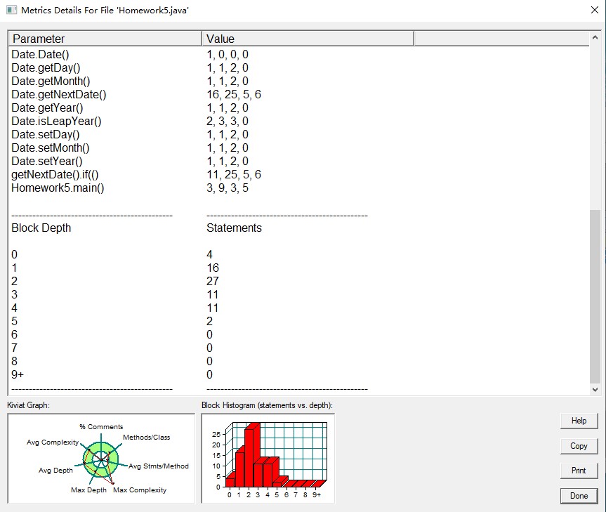Click the 'Block Histogram (statements vs. depth):' label

click(x=267, y=405)
